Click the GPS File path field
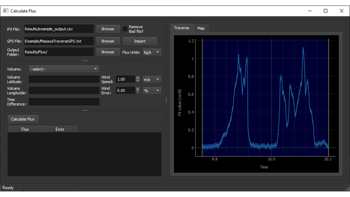 (x=59, y=41)
